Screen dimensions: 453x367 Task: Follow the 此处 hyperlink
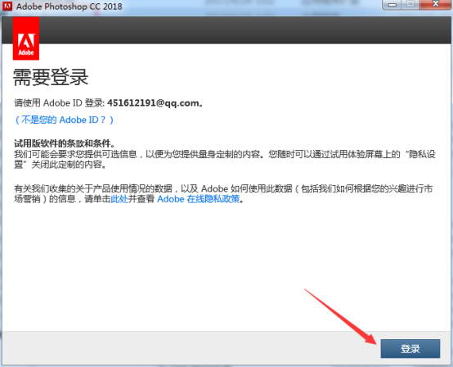tap(119, 199)
